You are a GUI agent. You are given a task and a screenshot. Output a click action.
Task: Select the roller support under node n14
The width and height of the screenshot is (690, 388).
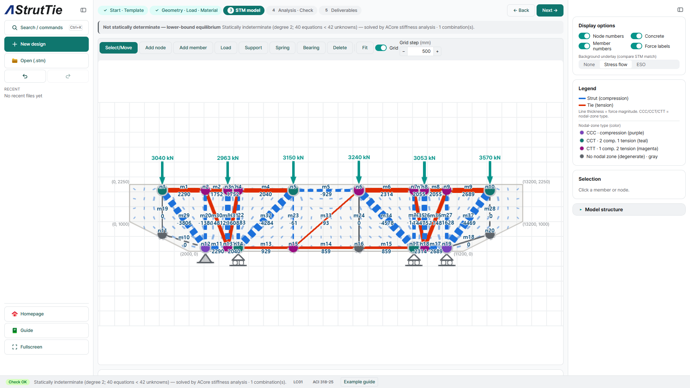pos(238,260)
